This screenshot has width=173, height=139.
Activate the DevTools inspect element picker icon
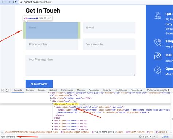[3, 90]
